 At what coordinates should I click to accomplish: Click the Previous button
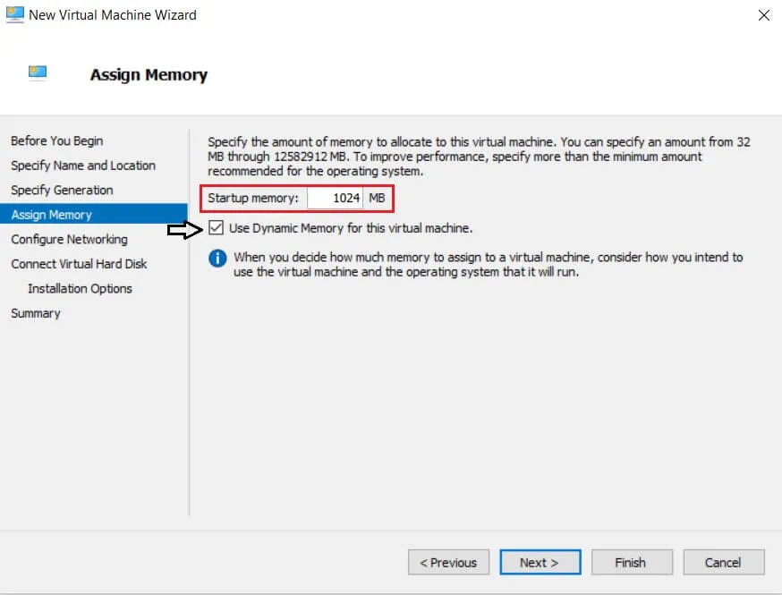click(449, 563)
